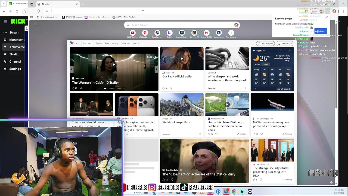Viewport: 348px width, 196px height.
Task: Open the Internet Speed quick link shortcut
Action: point(182,33)
